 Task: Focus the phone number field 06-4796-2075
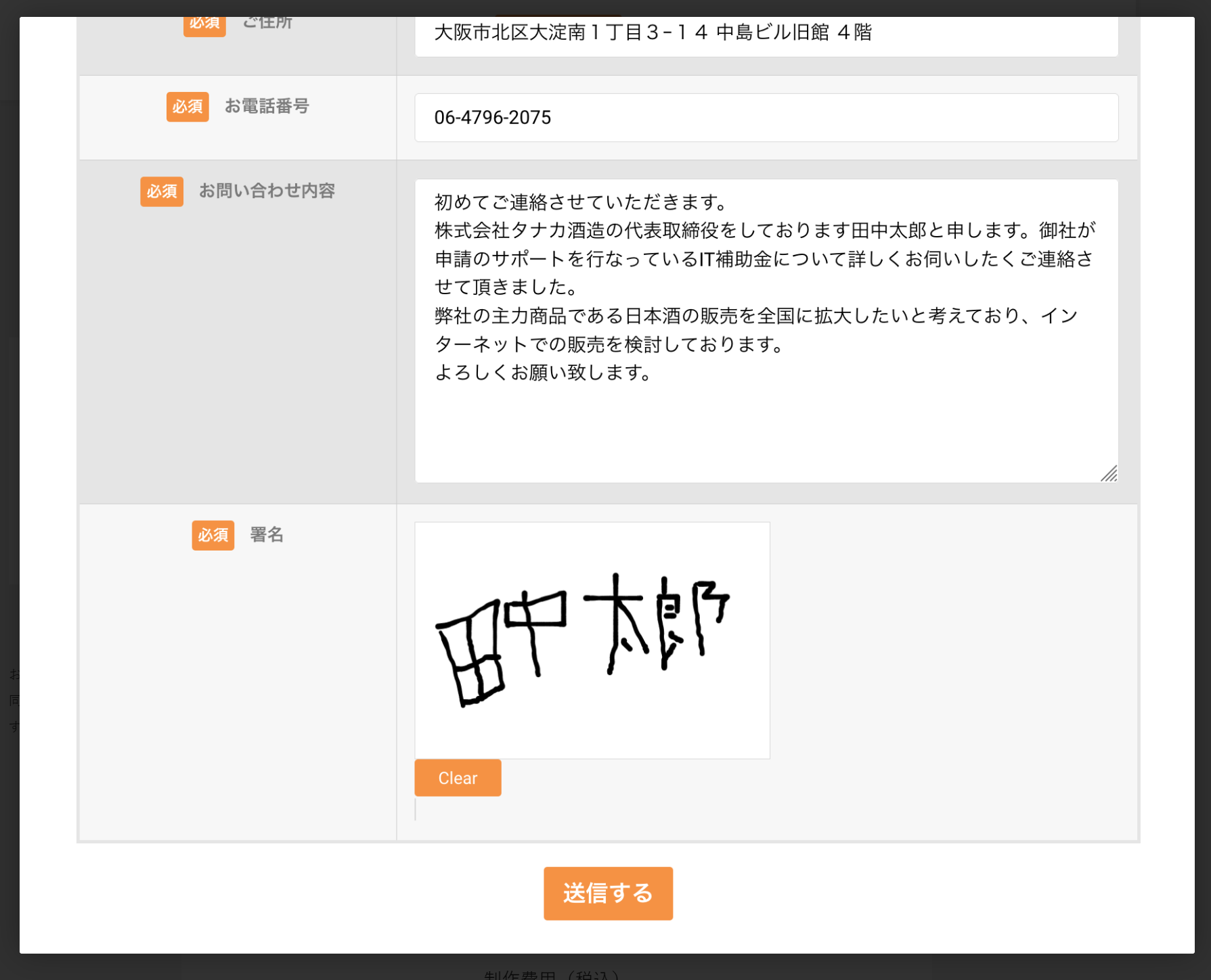(x=766, y=118)
